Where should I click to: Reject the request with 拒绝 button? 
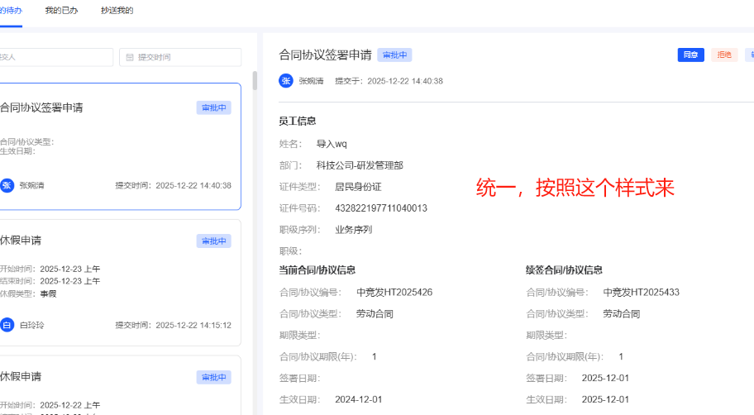724,55
